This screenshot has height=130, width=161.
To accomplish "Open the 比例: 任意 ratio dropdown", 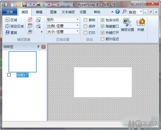I will pyautogui.click(x=63, y=26).
